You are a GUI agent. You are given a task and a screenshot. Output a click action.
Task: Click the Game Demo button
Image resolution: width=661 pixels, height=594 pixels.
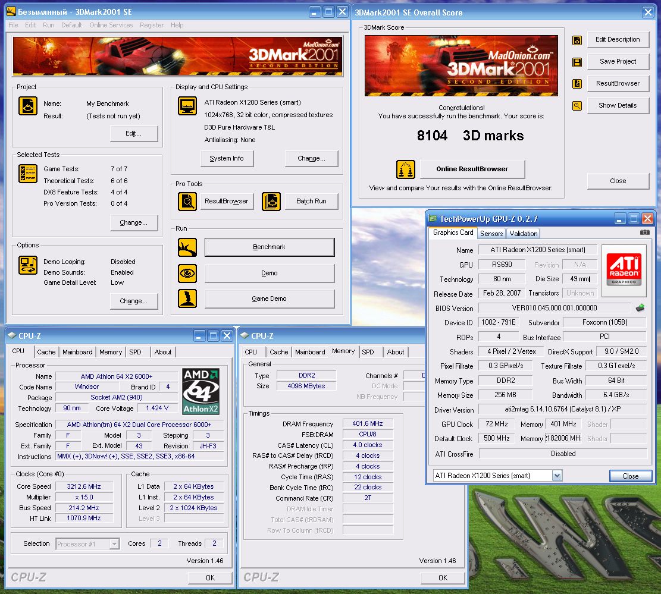pos(270,298)
